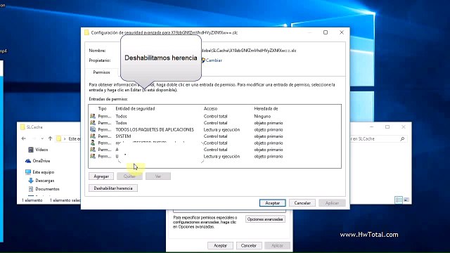Click the folder icon in Explorer address bar
This screenshot has width=450, height=253.
(59, 138)
